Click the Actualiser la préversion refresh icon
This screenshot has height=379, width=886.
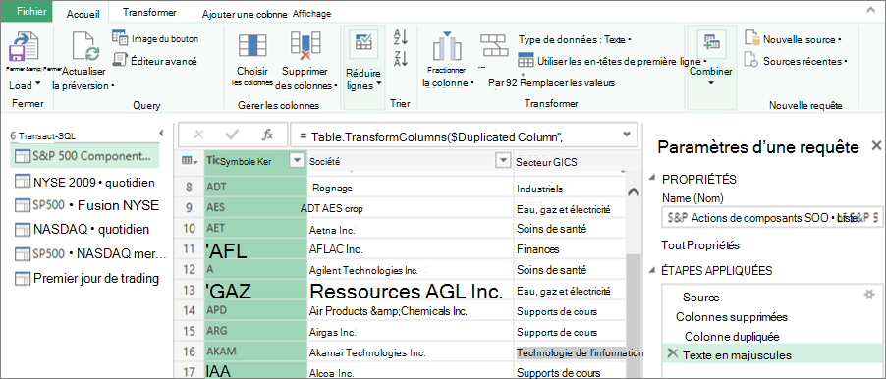[84, 47]
